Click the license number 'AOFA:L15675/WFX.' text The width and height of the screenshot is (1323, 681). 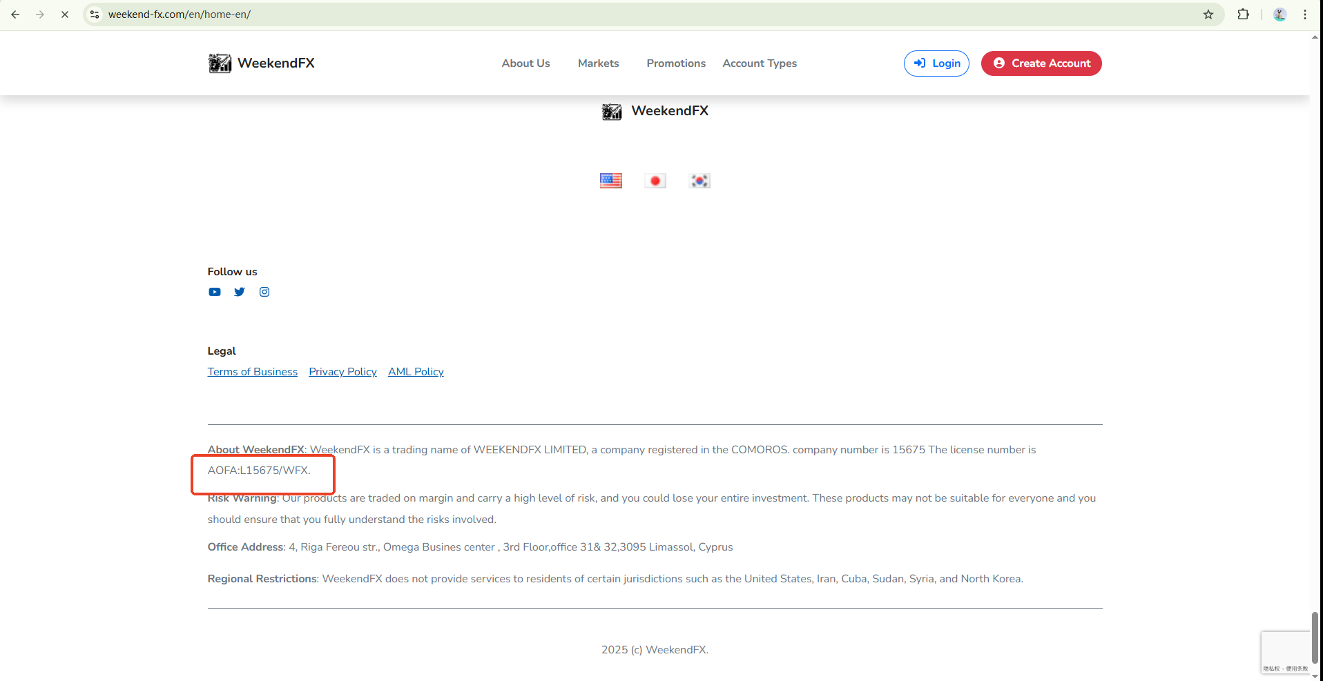point(259,471)
